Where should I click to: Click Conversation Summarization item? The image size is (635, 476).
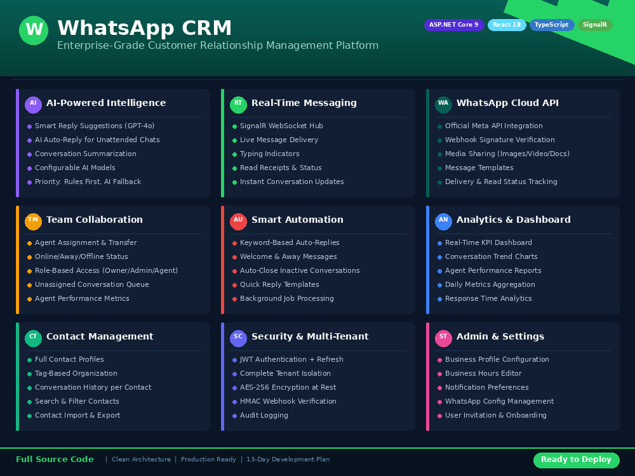(86, 154)
